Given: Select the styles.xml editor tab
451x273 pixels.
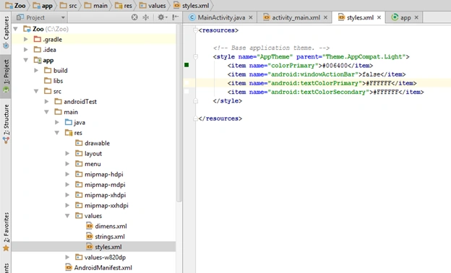Looking at the screenshot, I should pyautogui.click(x=360, y=17).
